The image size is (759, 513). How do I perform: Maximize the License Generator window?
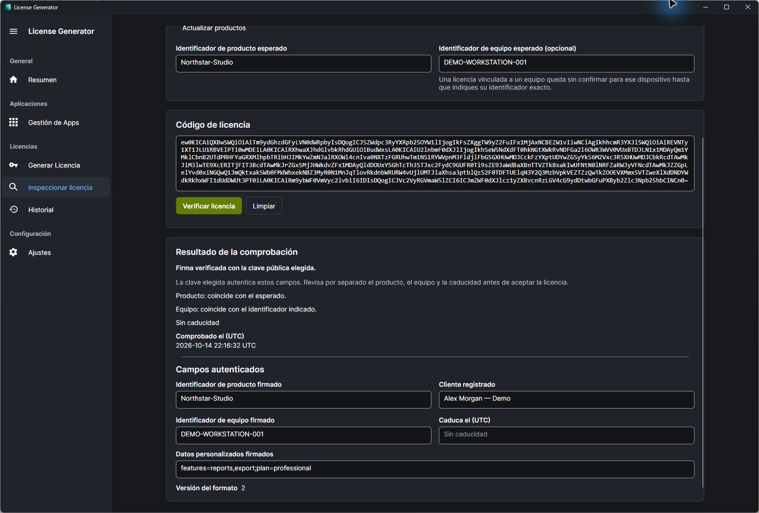coord(727,7)
